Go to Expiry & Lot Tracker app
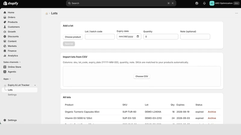 (19, 85)
